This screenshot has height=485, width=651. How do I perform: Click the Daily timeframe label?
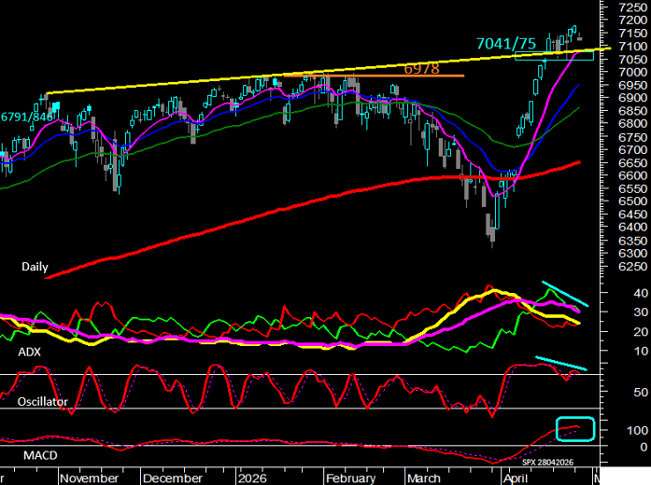point(35,267)
